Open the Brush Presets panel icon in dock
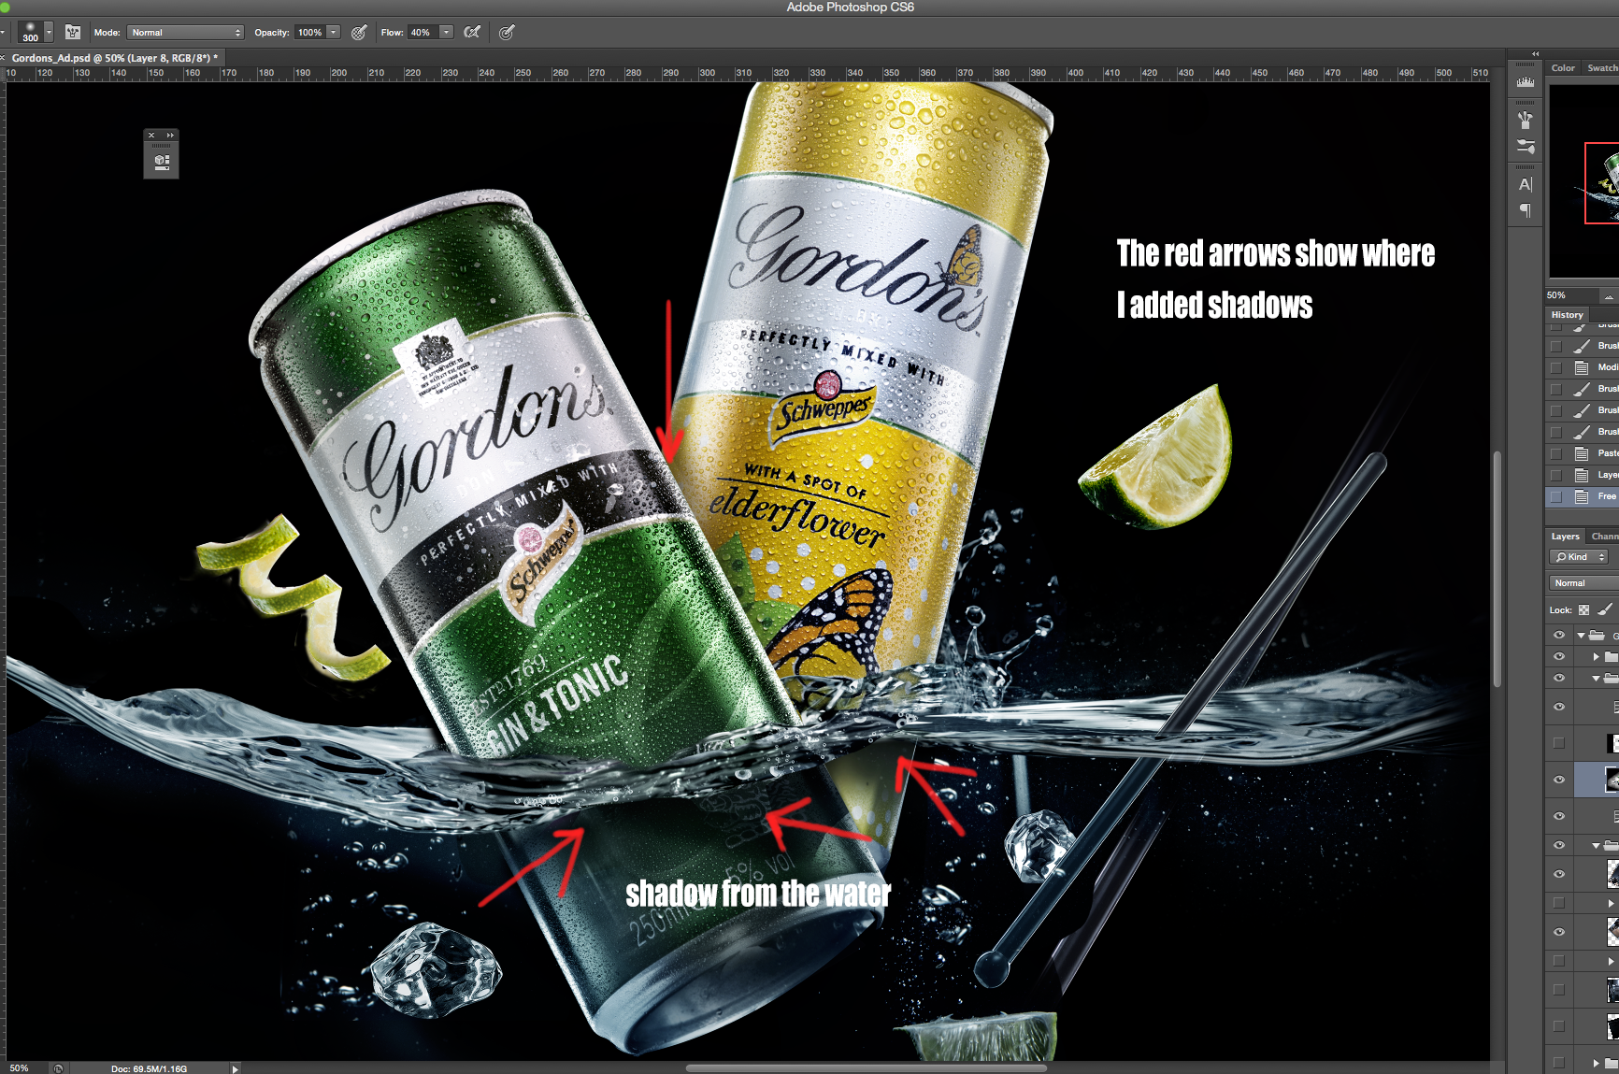Screen dimensions: 1619x1074 (x=1526, y=147)
